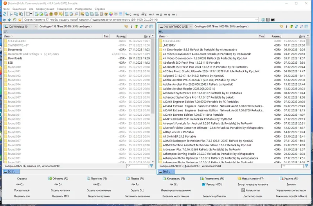The width and height of the screenshot is (313, 206).
Task: Open the (C:) Windows 10 drive dropdown
Action: pos(21,27)
